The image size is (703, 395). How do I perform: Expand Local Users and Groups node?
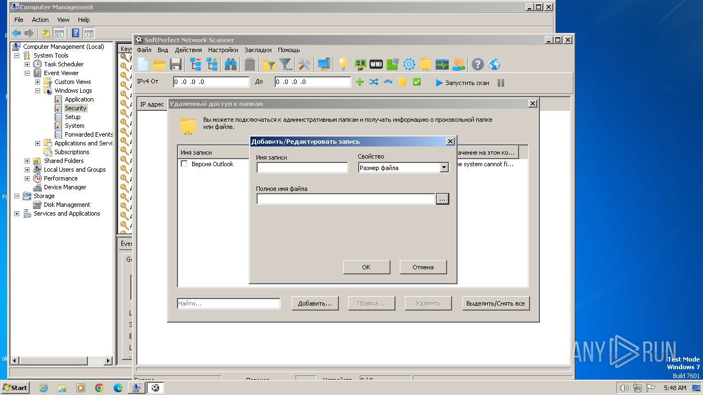pyautogui.click(x=27, y=170)
